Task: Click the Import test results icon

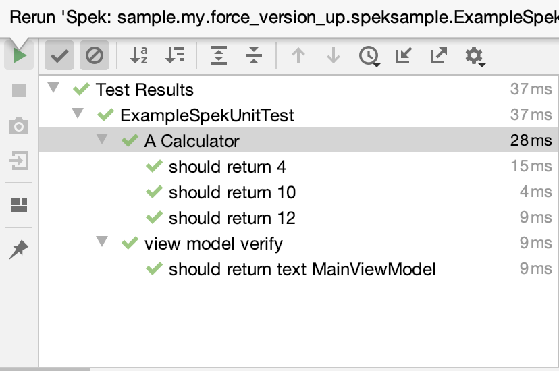Action: (404, 55)
